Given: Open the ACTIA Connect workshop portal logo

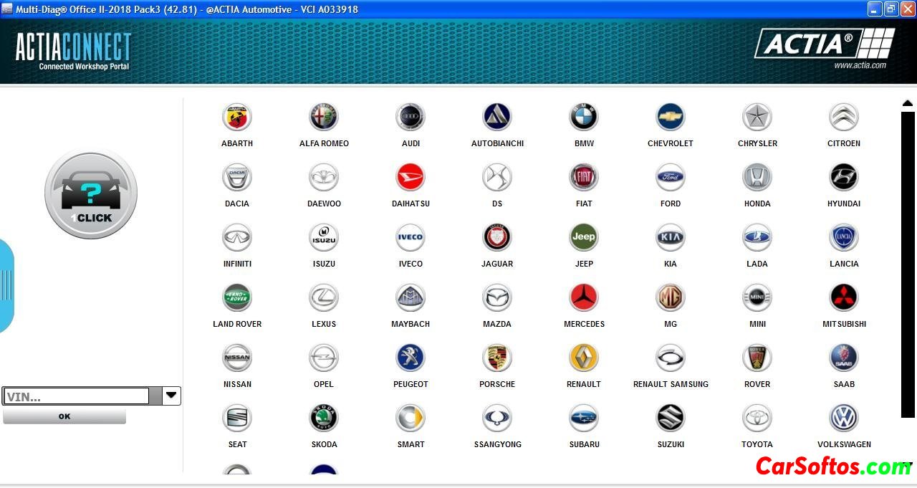Looking at the screenshot, I should coord(74,51).
